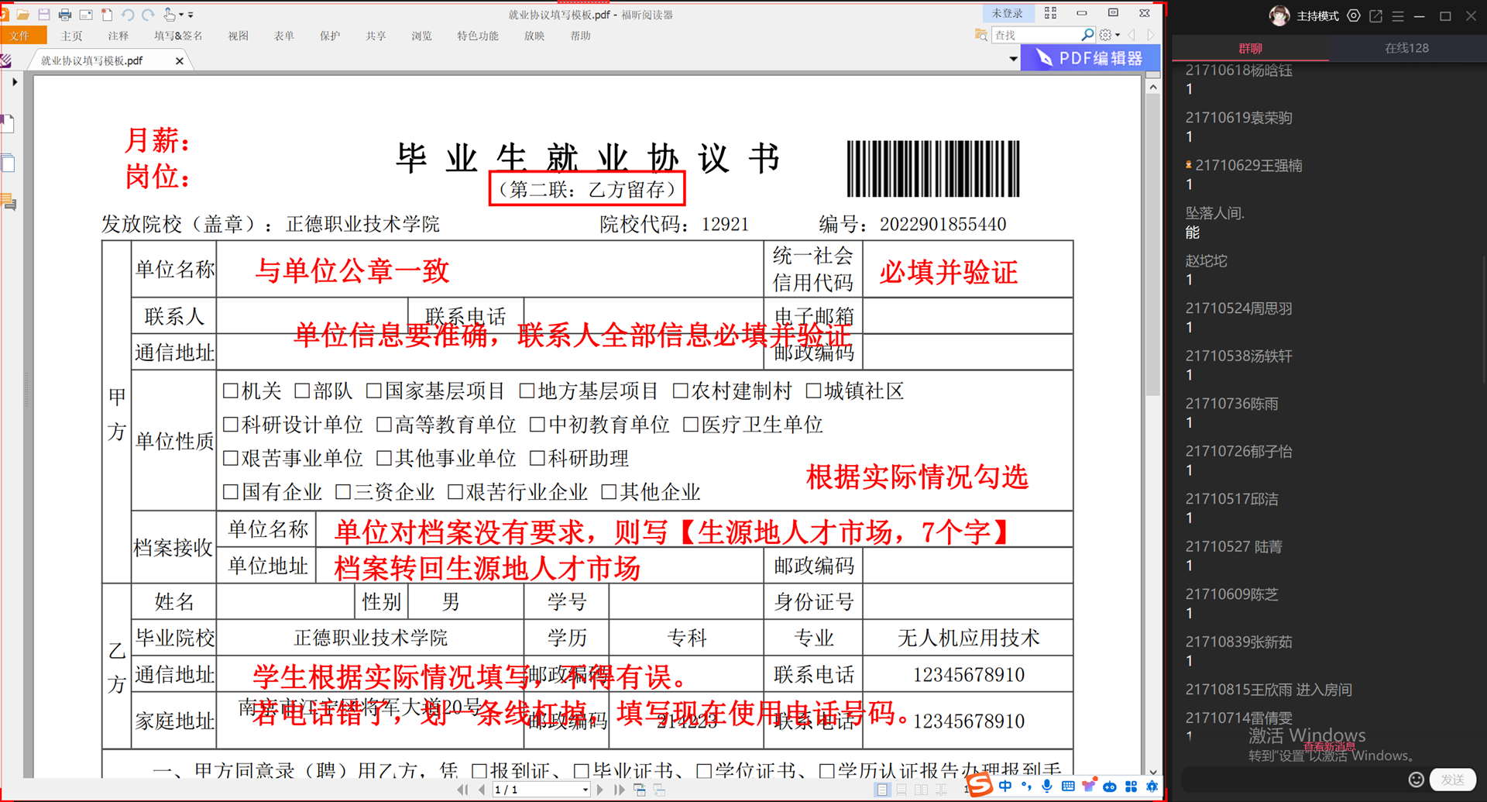Viewport: 1487px width, 802px height.
Task: Launch the PDF编辑器 button
Action: [x=1090, y=58]
